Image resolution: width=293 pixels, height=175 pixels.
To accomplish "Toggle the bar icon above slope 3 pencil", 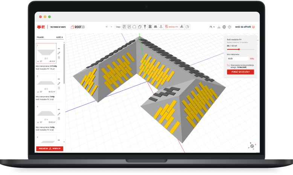I will coord(59,109).
